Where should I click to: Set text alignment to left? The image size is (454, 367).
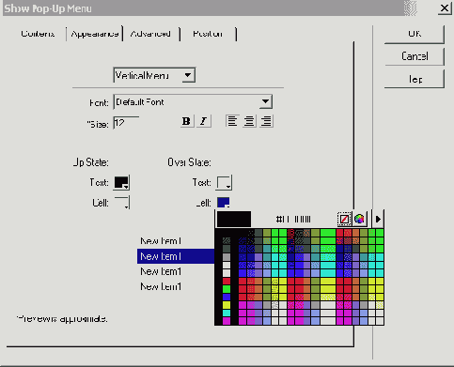[232, 121]
